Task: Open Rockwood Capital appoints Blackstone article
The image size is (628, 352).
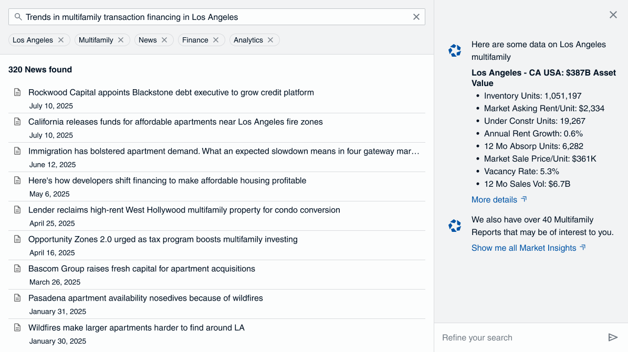Action: pyautogui.click(x=171, y=92)
